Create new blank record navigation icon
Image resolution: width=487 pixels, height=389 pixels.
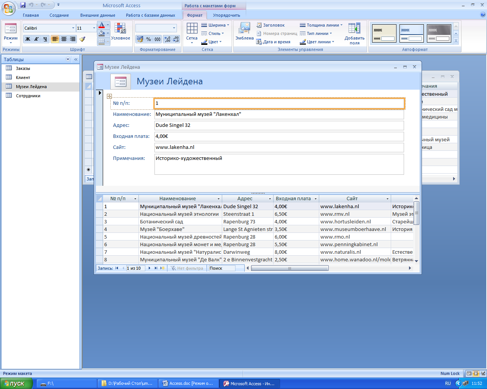coord(162,268)
